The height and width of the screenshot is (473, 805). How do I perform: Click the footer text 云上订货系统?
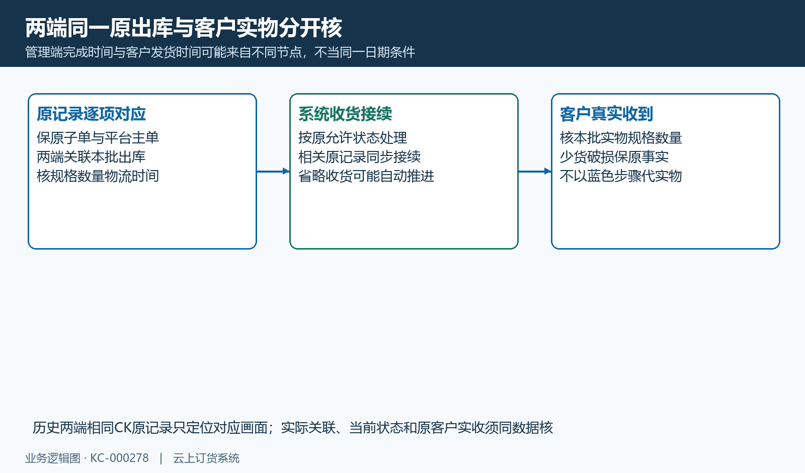click(x=206, y=458)
